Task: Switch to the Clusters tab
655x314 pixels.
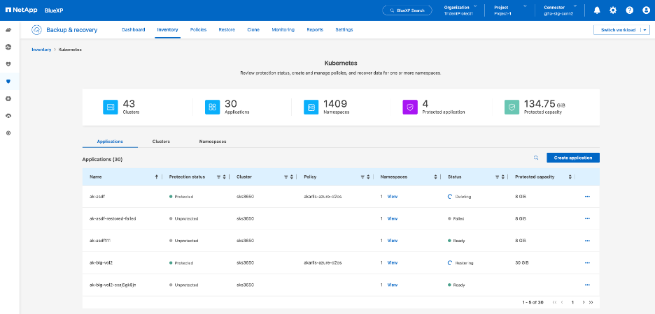Action: pyautogui.click(x=161, y=142)
